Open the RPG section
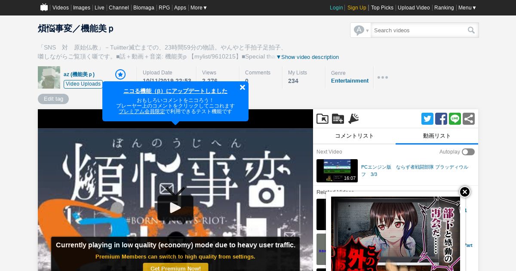The width and height of the screenshot is (516, 271). coord(164,8)
